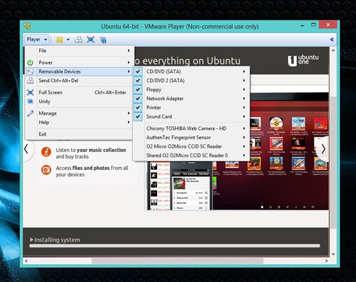Choose Send Ctrl+Alt+Del menu item
356x282 pixels.
(x=79, y=80)
